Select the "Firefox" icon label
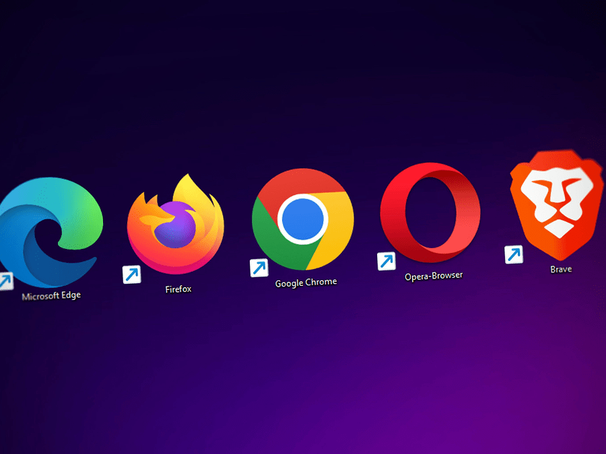 pos(178,289)
